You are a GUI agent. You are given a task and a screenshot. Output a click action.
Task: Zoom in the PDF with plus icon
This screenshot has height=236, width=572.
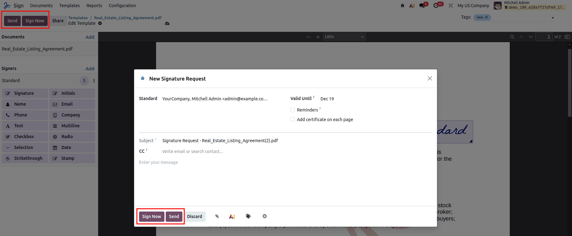click(x=318, y=37)
